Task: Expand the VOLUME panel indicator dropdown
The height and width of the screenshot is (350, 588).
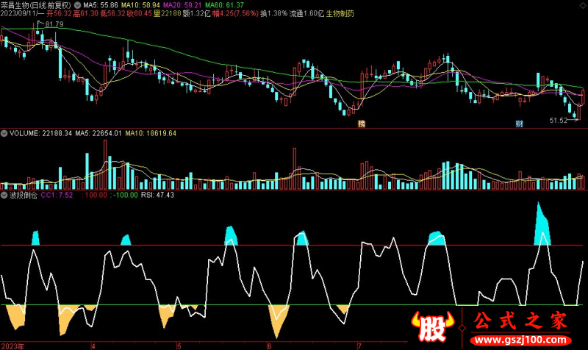Action: pos(4,133)
